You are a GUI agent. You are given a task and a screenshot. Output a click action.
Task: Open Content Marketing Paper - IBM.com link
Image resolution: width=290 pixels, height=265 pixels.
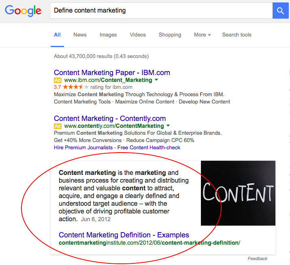coord(112,73)
